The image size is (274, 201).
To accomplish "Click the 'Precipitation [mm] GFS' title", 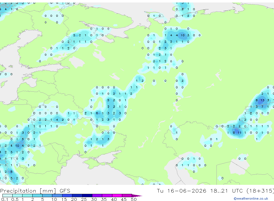I will pyautogui.click(x=35, y=191).
